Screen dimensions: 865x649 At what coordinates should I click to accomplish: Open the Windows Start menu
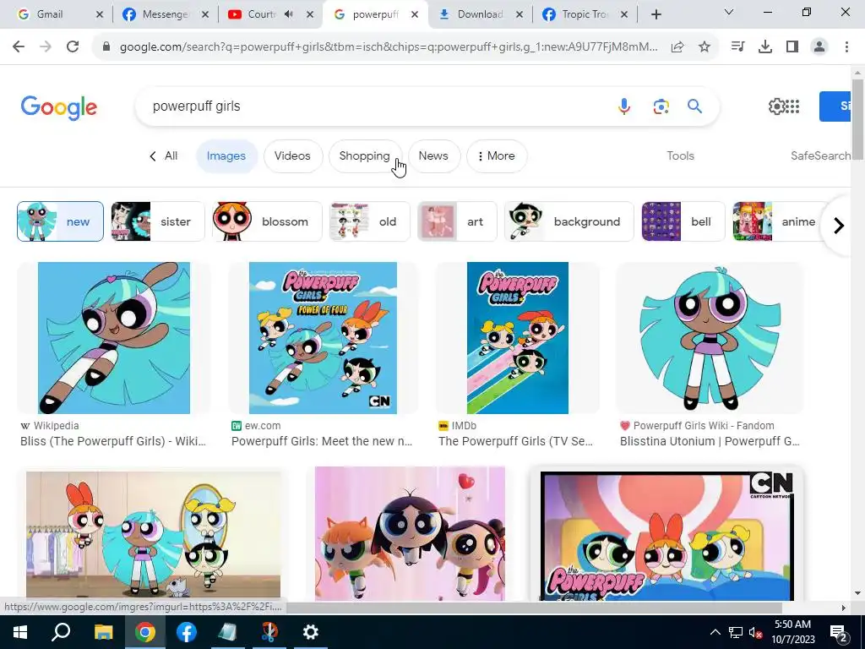pyautogui.click(x=20, y=632)
